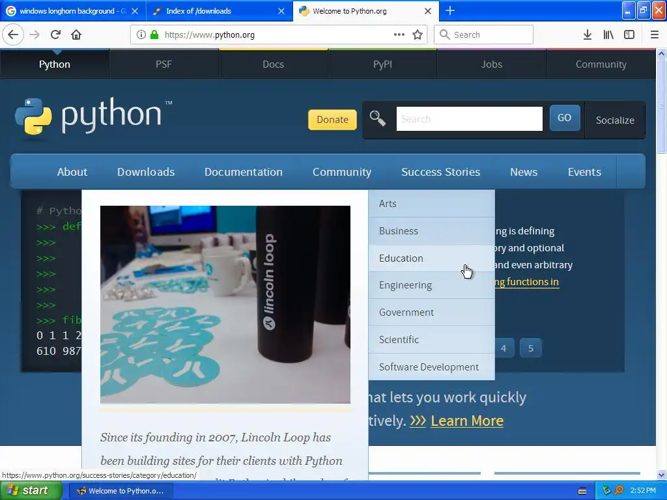Focus the python.org site search field
667x500 pixels.
click(x=469, y=118)
